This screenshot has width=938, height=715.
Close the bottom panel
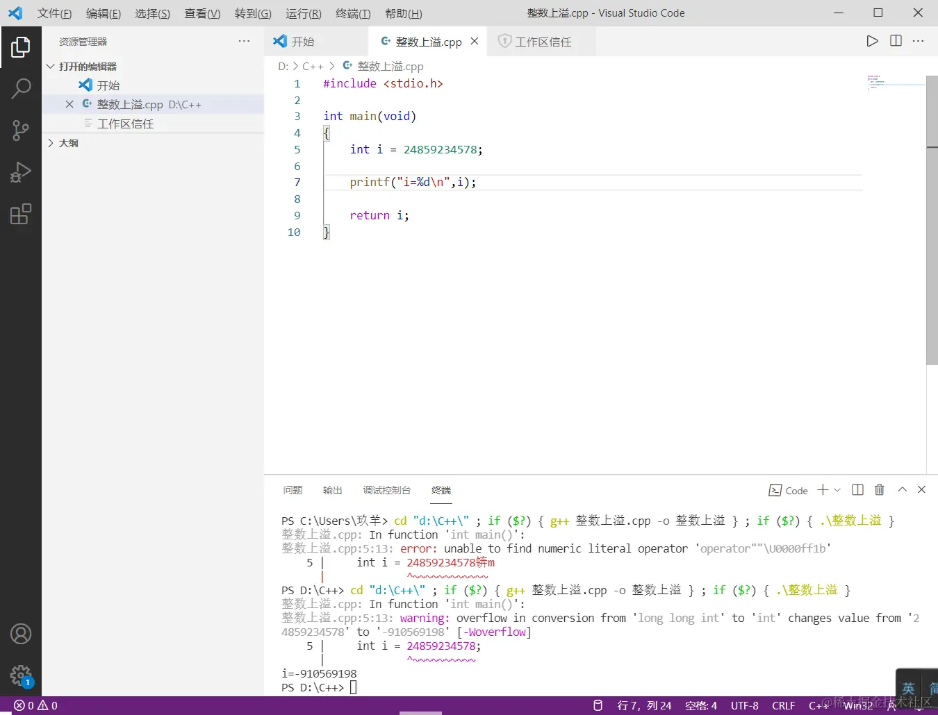921,489
